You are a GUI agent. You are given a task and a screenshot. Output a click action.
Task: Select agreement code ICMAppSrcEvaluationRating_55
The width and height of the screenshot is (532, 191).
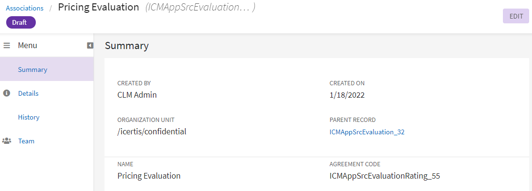tap(385, 176)
